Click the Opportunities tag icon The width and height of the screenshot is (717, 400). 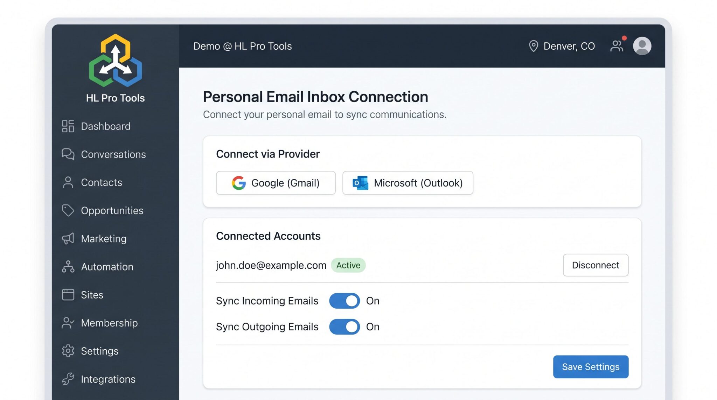(68, 210)
